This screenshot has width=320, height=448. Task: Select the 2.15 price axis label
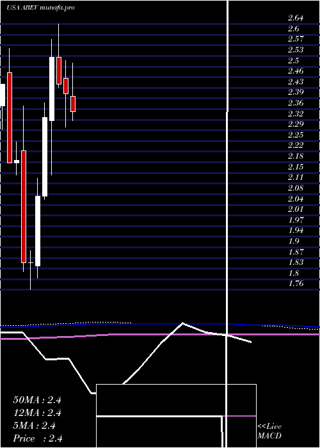[296, 167]
